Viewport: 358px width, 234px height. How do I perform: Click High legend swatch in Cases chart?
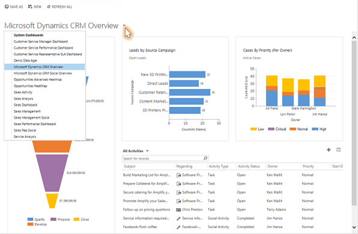[315, 129]
